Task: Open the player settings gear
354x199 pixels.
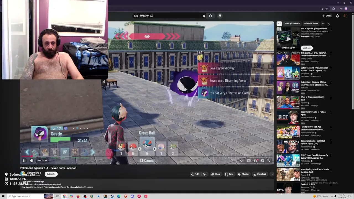Action: (x=256, y=161)
